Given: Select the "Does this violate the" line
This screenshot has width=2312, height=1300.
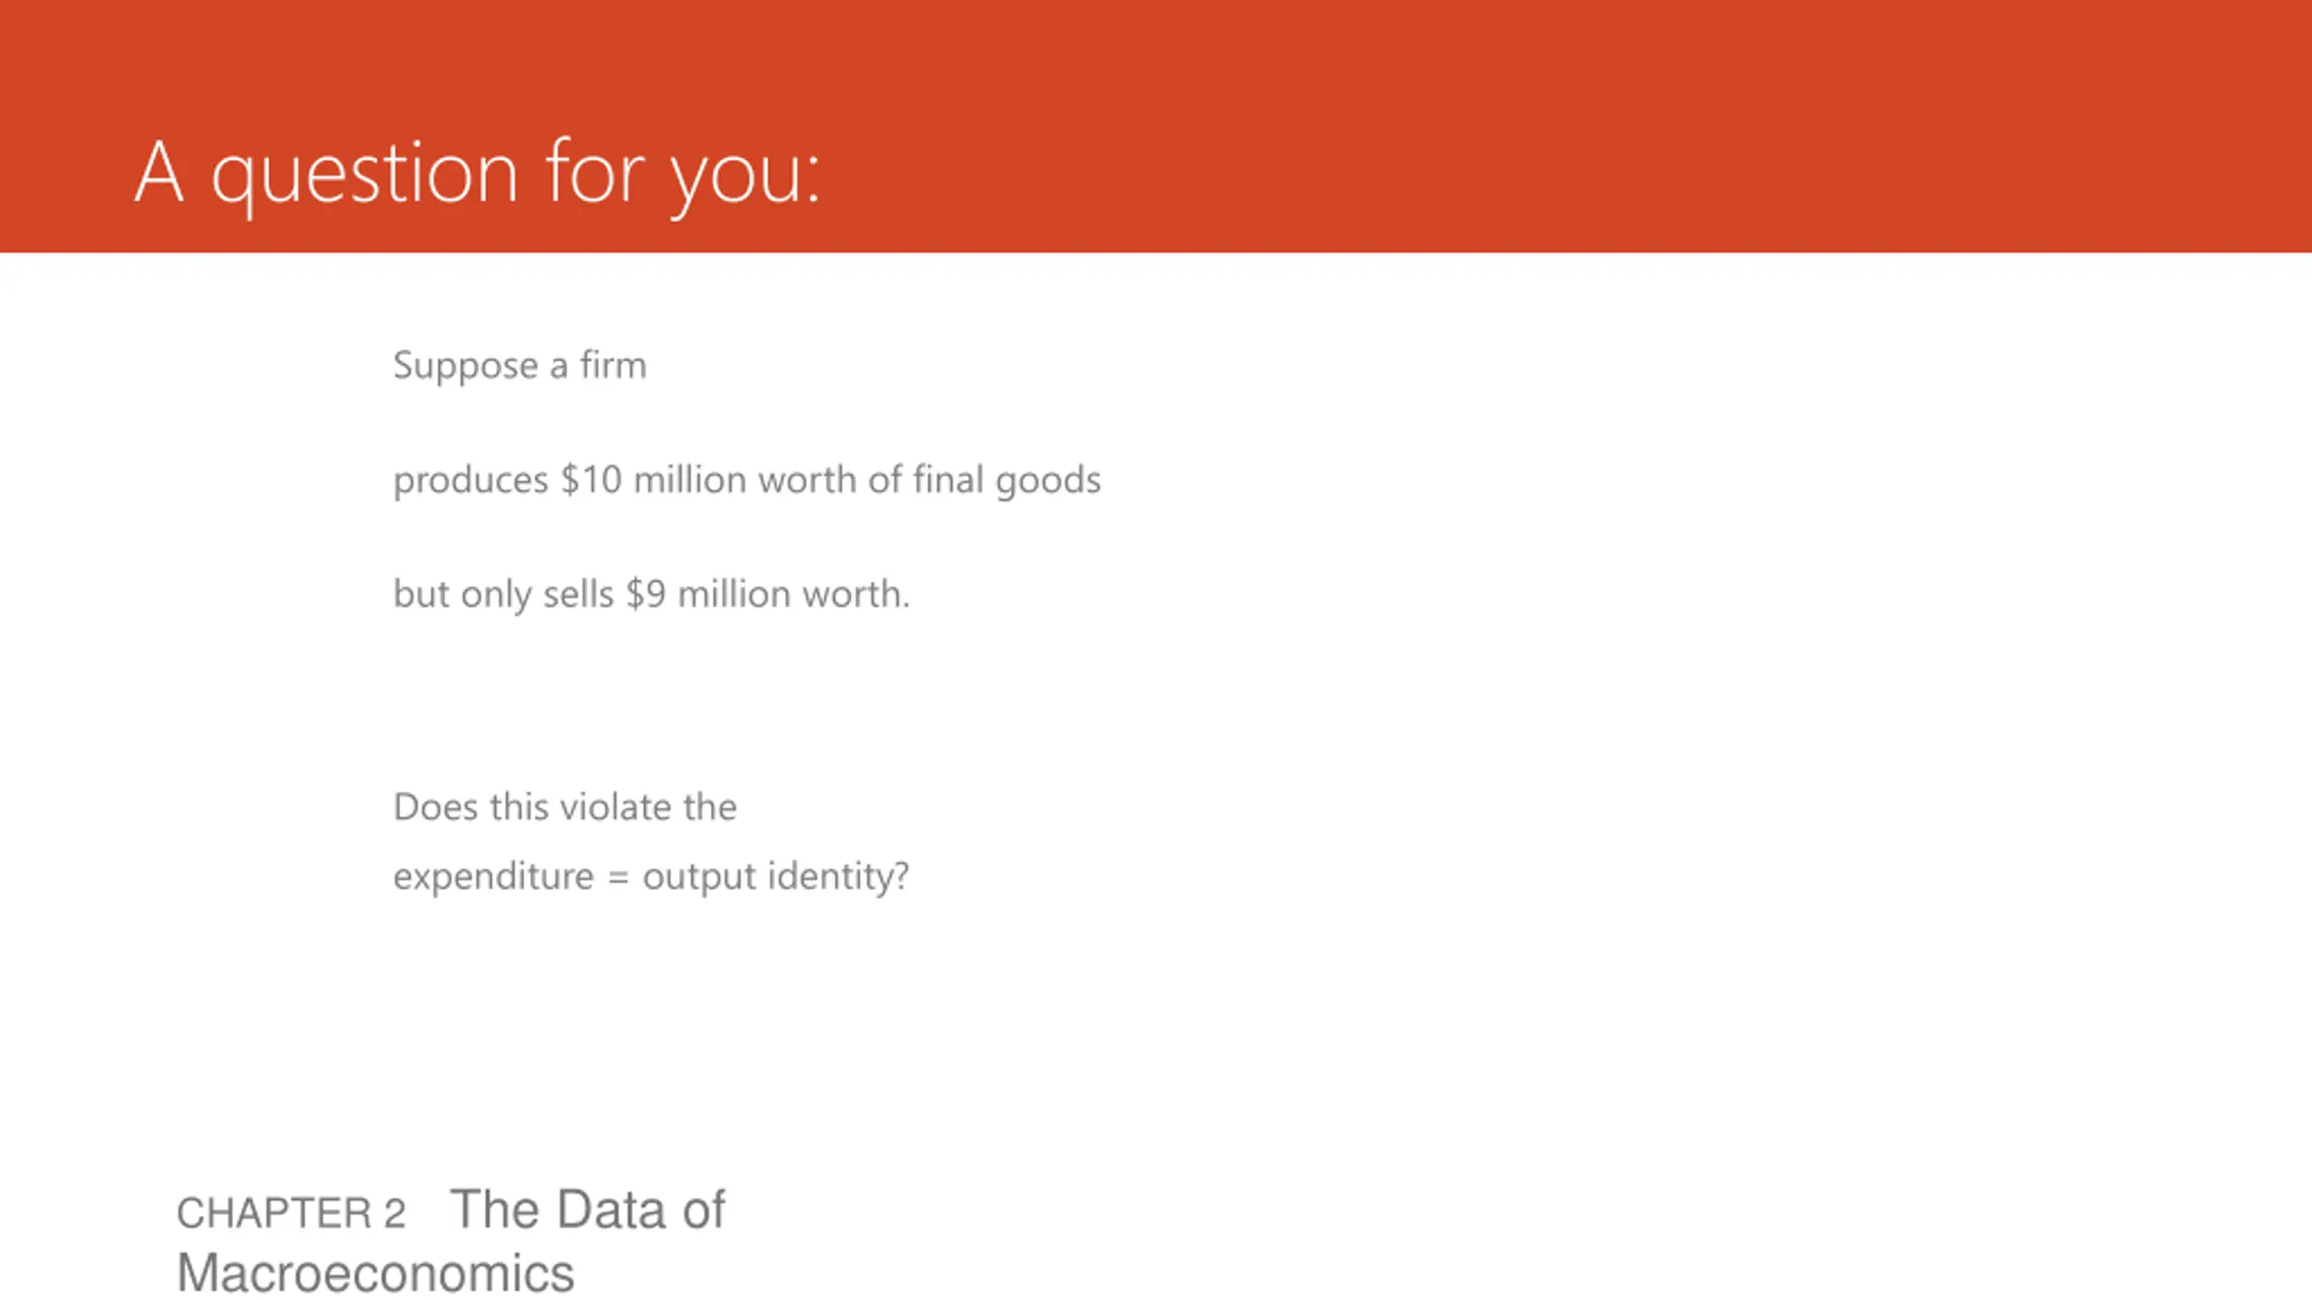Looking at the screenshot, I should tap(565, 807).
